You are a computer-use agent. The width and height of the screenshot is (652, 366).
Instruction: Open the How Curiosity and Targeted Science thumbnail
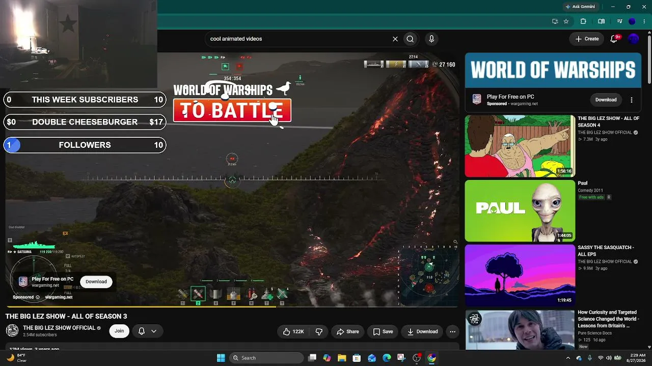[x=520, y=329]
